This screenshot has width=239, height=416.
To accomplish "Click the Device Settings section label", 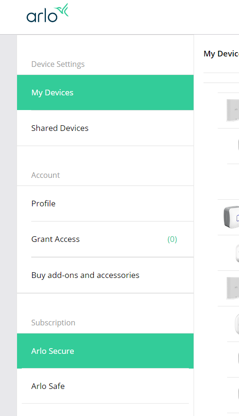I will coord(58,64).
